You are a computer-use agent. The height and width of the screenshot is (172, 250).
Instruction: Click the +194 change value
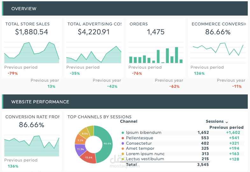tap(234, 148)
